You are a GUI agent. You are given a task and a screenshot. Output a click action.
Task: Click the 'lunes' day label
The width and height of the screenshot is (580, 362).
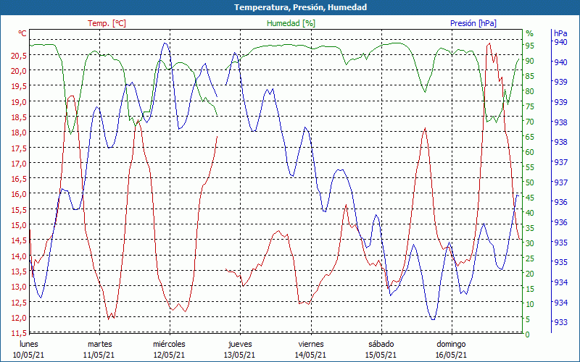29,344
